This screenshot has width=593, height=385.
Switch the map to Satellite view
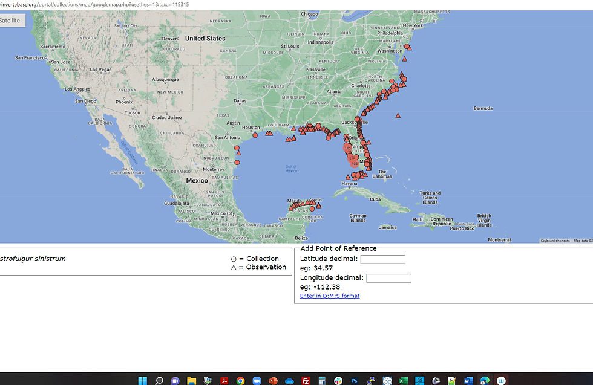(x=11, y=21)
